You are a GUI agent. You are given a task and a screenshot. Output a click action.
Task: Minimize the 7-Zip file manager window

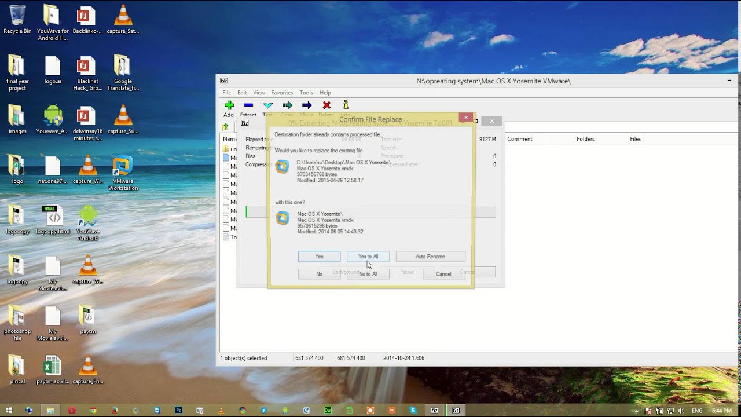click(731, 81)
